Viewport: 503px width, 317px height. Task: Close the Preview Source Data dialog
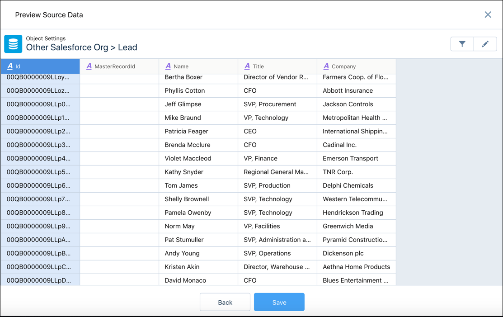point(488,14)
